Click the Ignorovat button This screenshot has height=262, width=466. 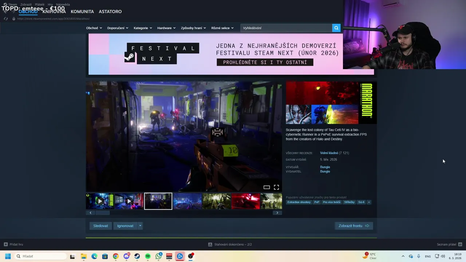[x=125, y=226]
